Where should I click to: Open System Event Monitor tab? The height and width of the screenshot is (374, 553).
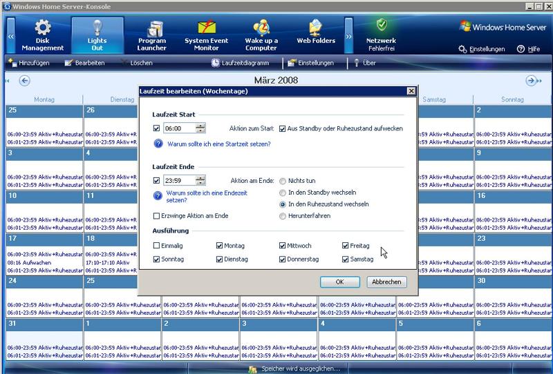tap(206, 35)
